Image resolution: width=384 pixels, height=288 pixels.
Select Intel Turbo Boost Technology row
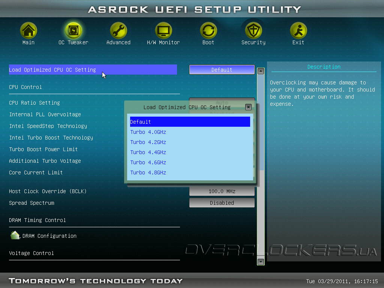[x=51, y=138]
